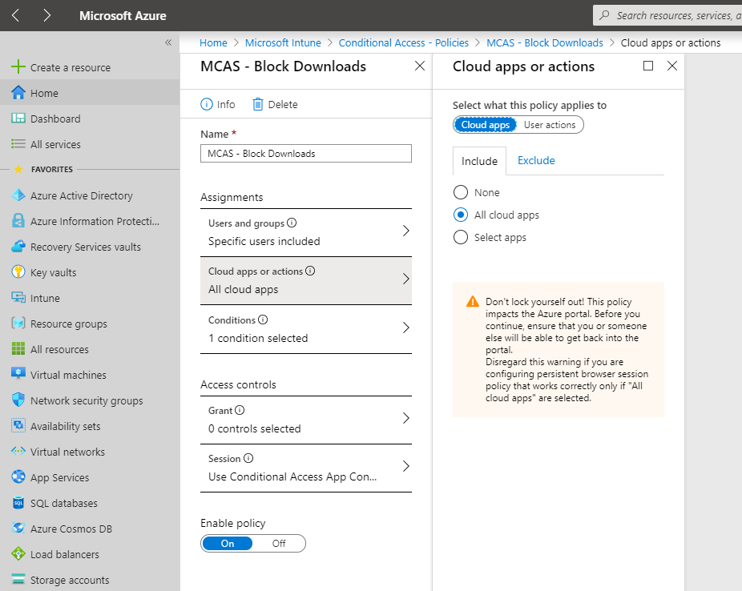The width and height of the screenshot is (742, 591).
Task: Set Enable policy to On
Action: [228, 543]
